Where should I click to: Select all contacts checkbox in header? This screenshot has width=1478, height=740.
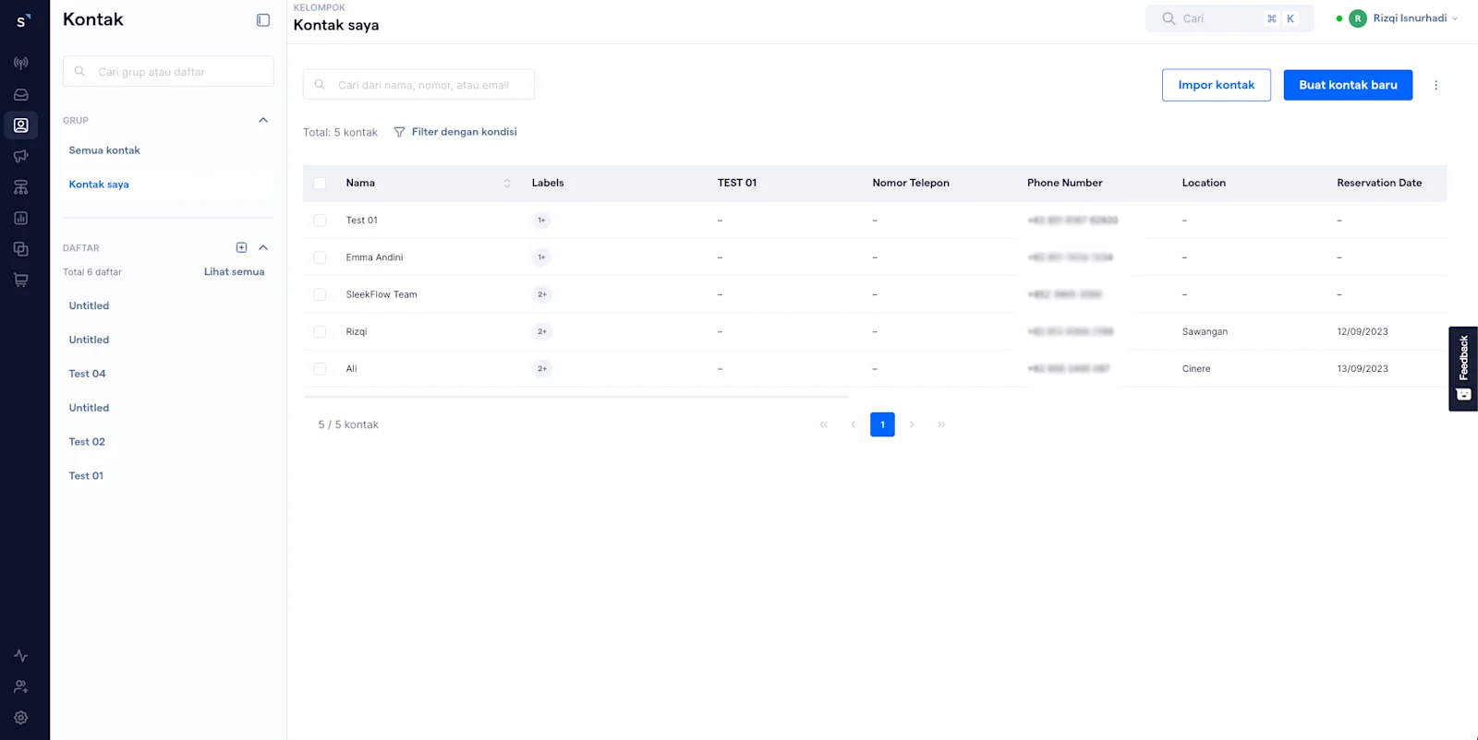coord(320,183)
